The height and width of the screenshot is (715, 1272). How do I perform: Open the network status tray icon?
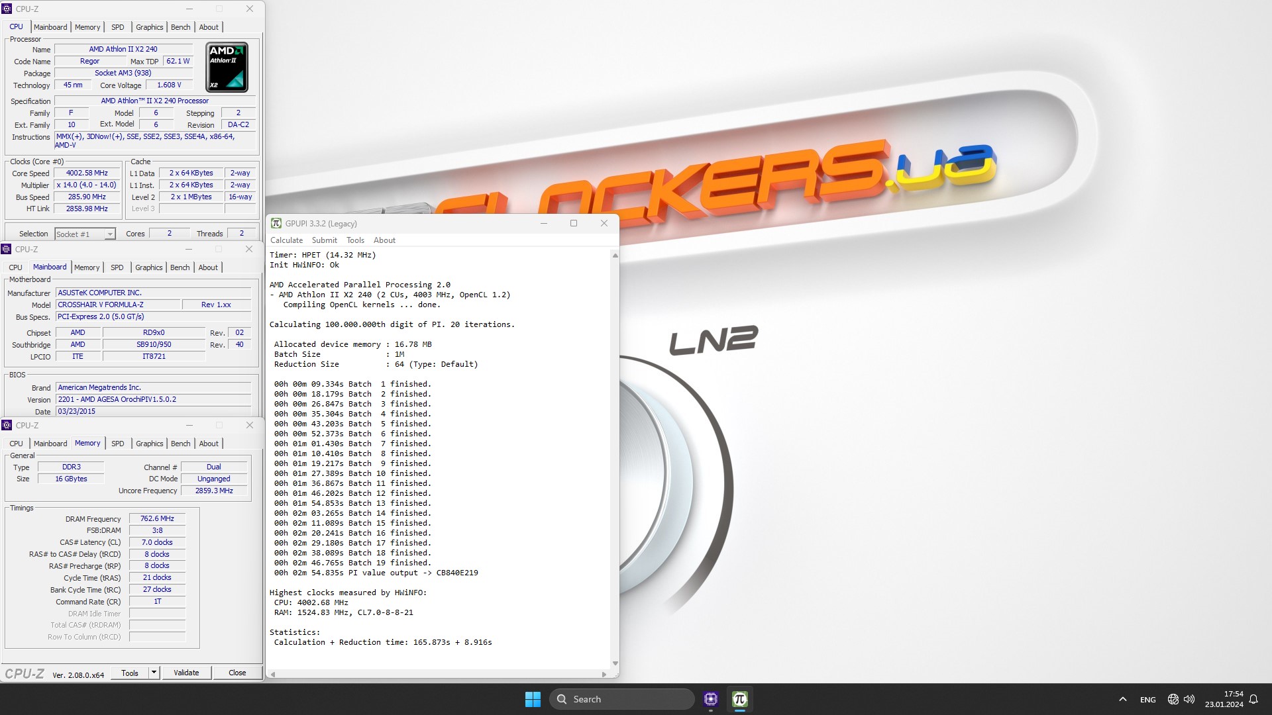(1173, 699)
